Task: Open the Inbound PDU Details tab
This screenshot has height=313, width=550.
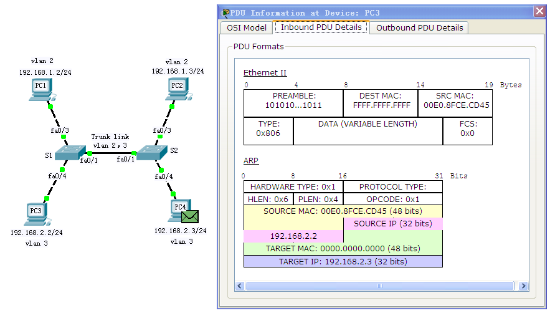Action: 321,27
